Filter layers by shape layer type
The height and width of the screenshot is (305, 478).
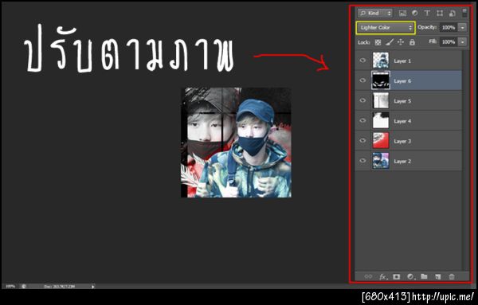tap(440, 13)
